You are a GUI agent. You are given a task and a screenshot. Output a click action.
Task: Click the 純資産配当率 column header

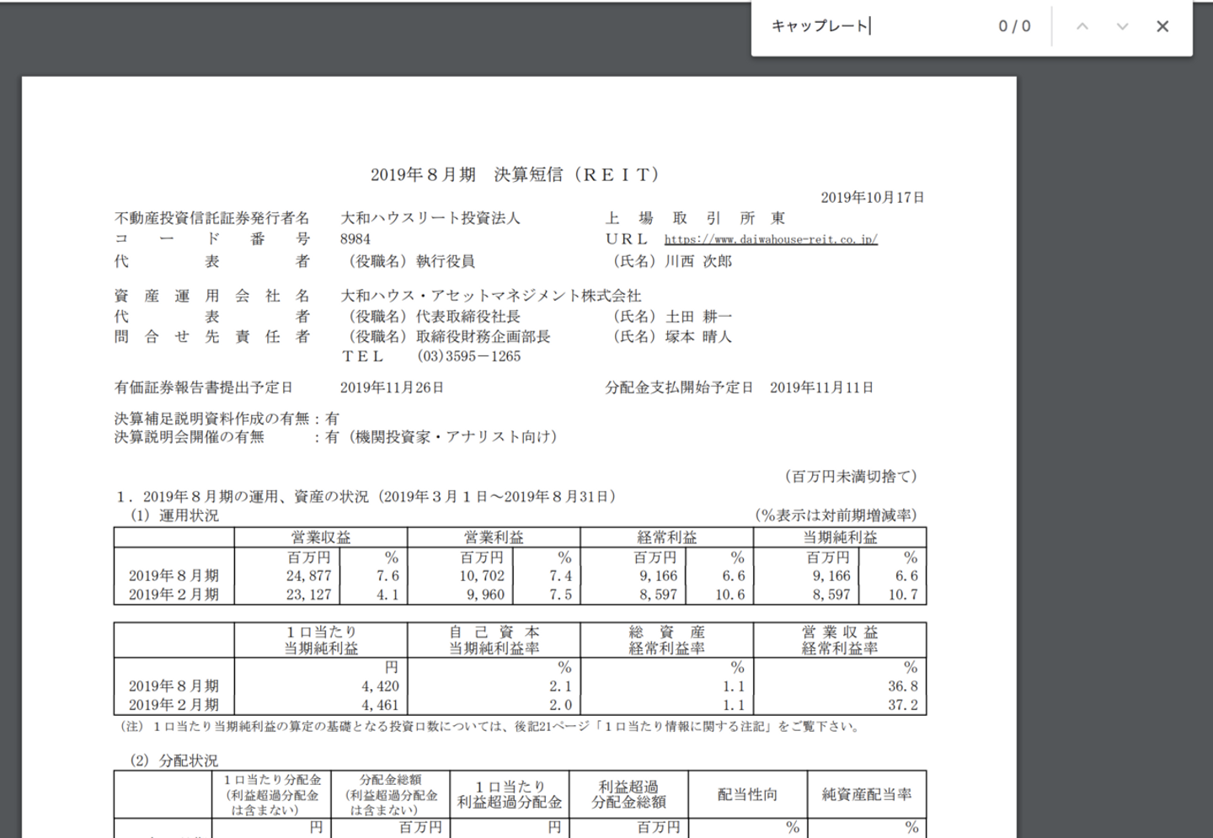(867, 794)
